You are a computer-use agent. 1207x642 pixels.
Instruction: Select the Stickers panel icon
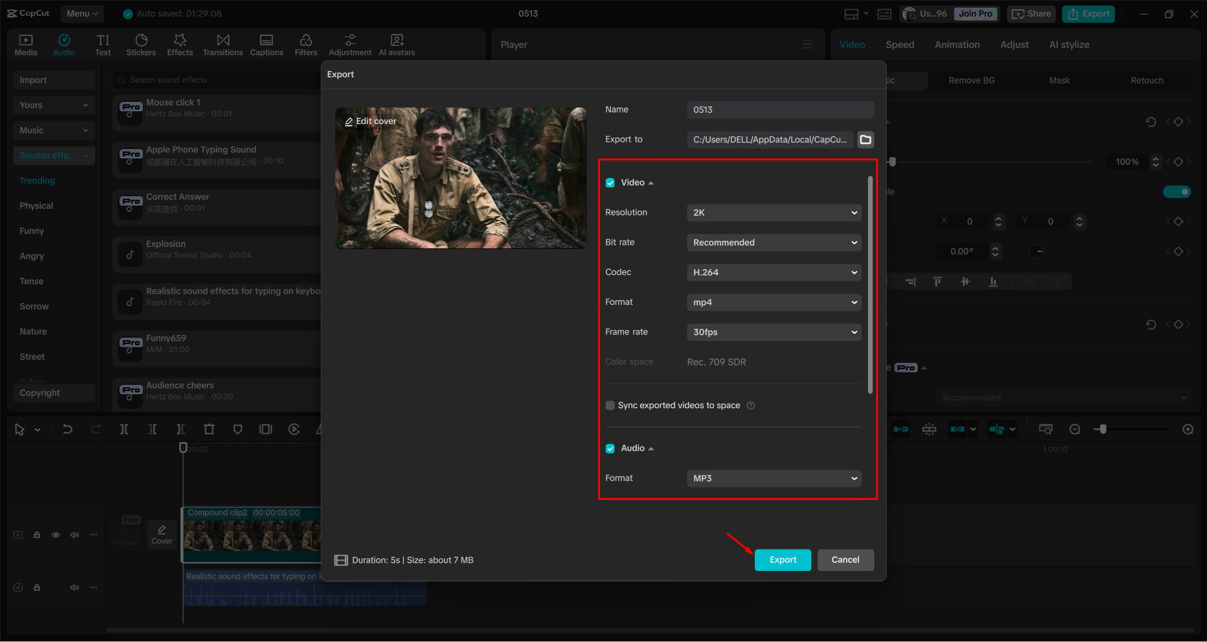coord(141,44)
